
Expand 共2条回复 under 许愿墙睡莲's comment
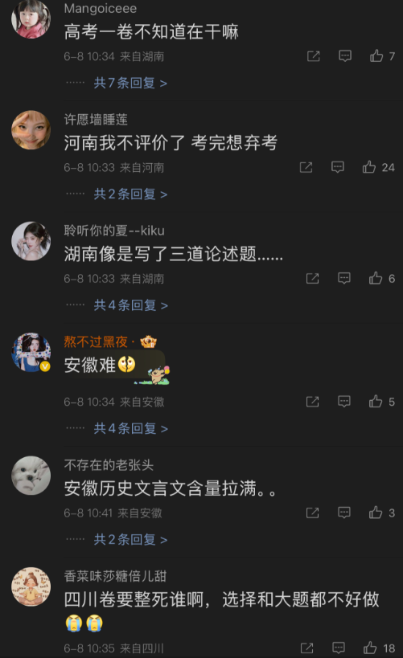click(x=130, y=194)
